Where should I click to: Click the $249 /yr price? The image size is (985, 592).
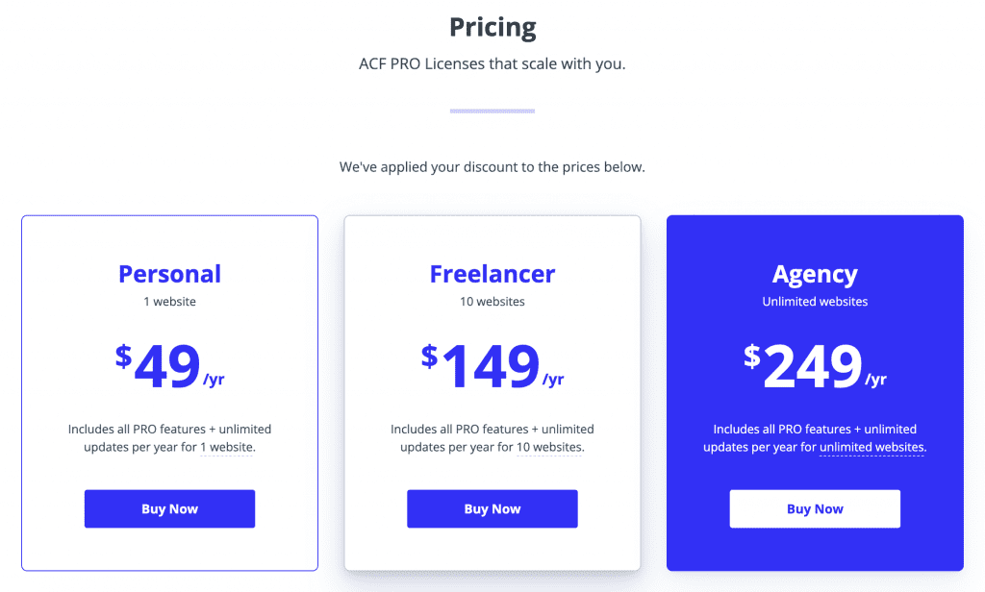(815, 366)
